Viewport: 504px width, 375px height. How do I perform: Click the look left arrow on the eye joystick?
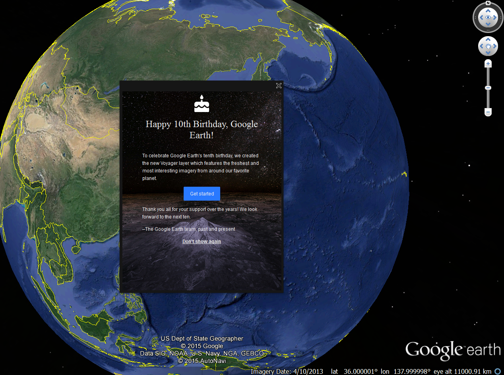tap(481, 17)
